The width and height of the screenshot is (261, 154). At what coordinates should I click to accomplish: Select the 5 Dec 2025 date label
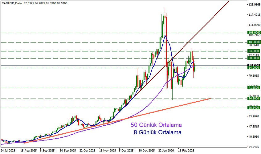coord(126,151)
